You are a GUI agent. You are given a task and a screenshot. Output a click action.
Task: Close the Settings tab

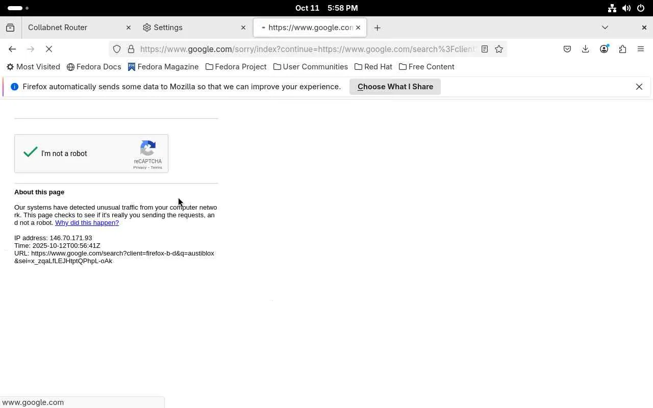pos(243,28)
